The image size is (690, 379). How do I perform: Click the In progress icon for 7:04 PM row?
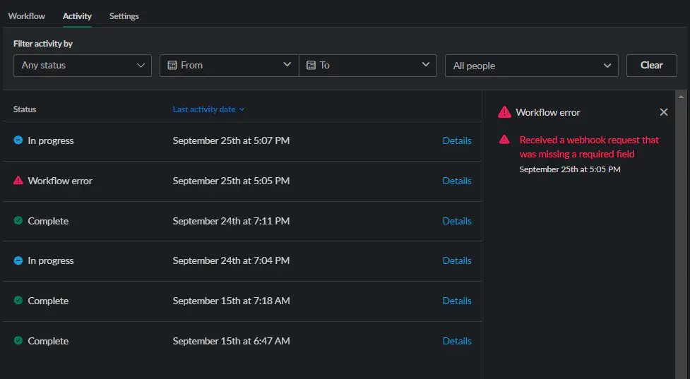(18, 260)
